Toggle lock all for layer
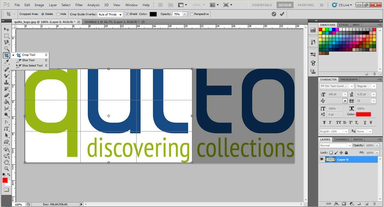Screen dimensions: 384x207 pos(346,153)
